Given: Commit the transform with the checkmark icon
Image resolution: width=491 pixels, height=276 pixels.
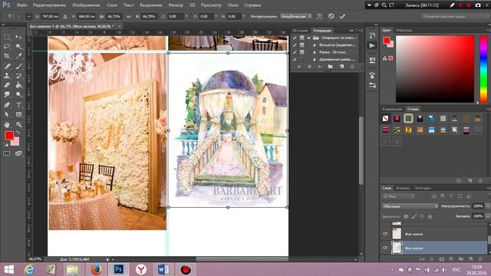Looking at the screenshot, I should (342, 16).
